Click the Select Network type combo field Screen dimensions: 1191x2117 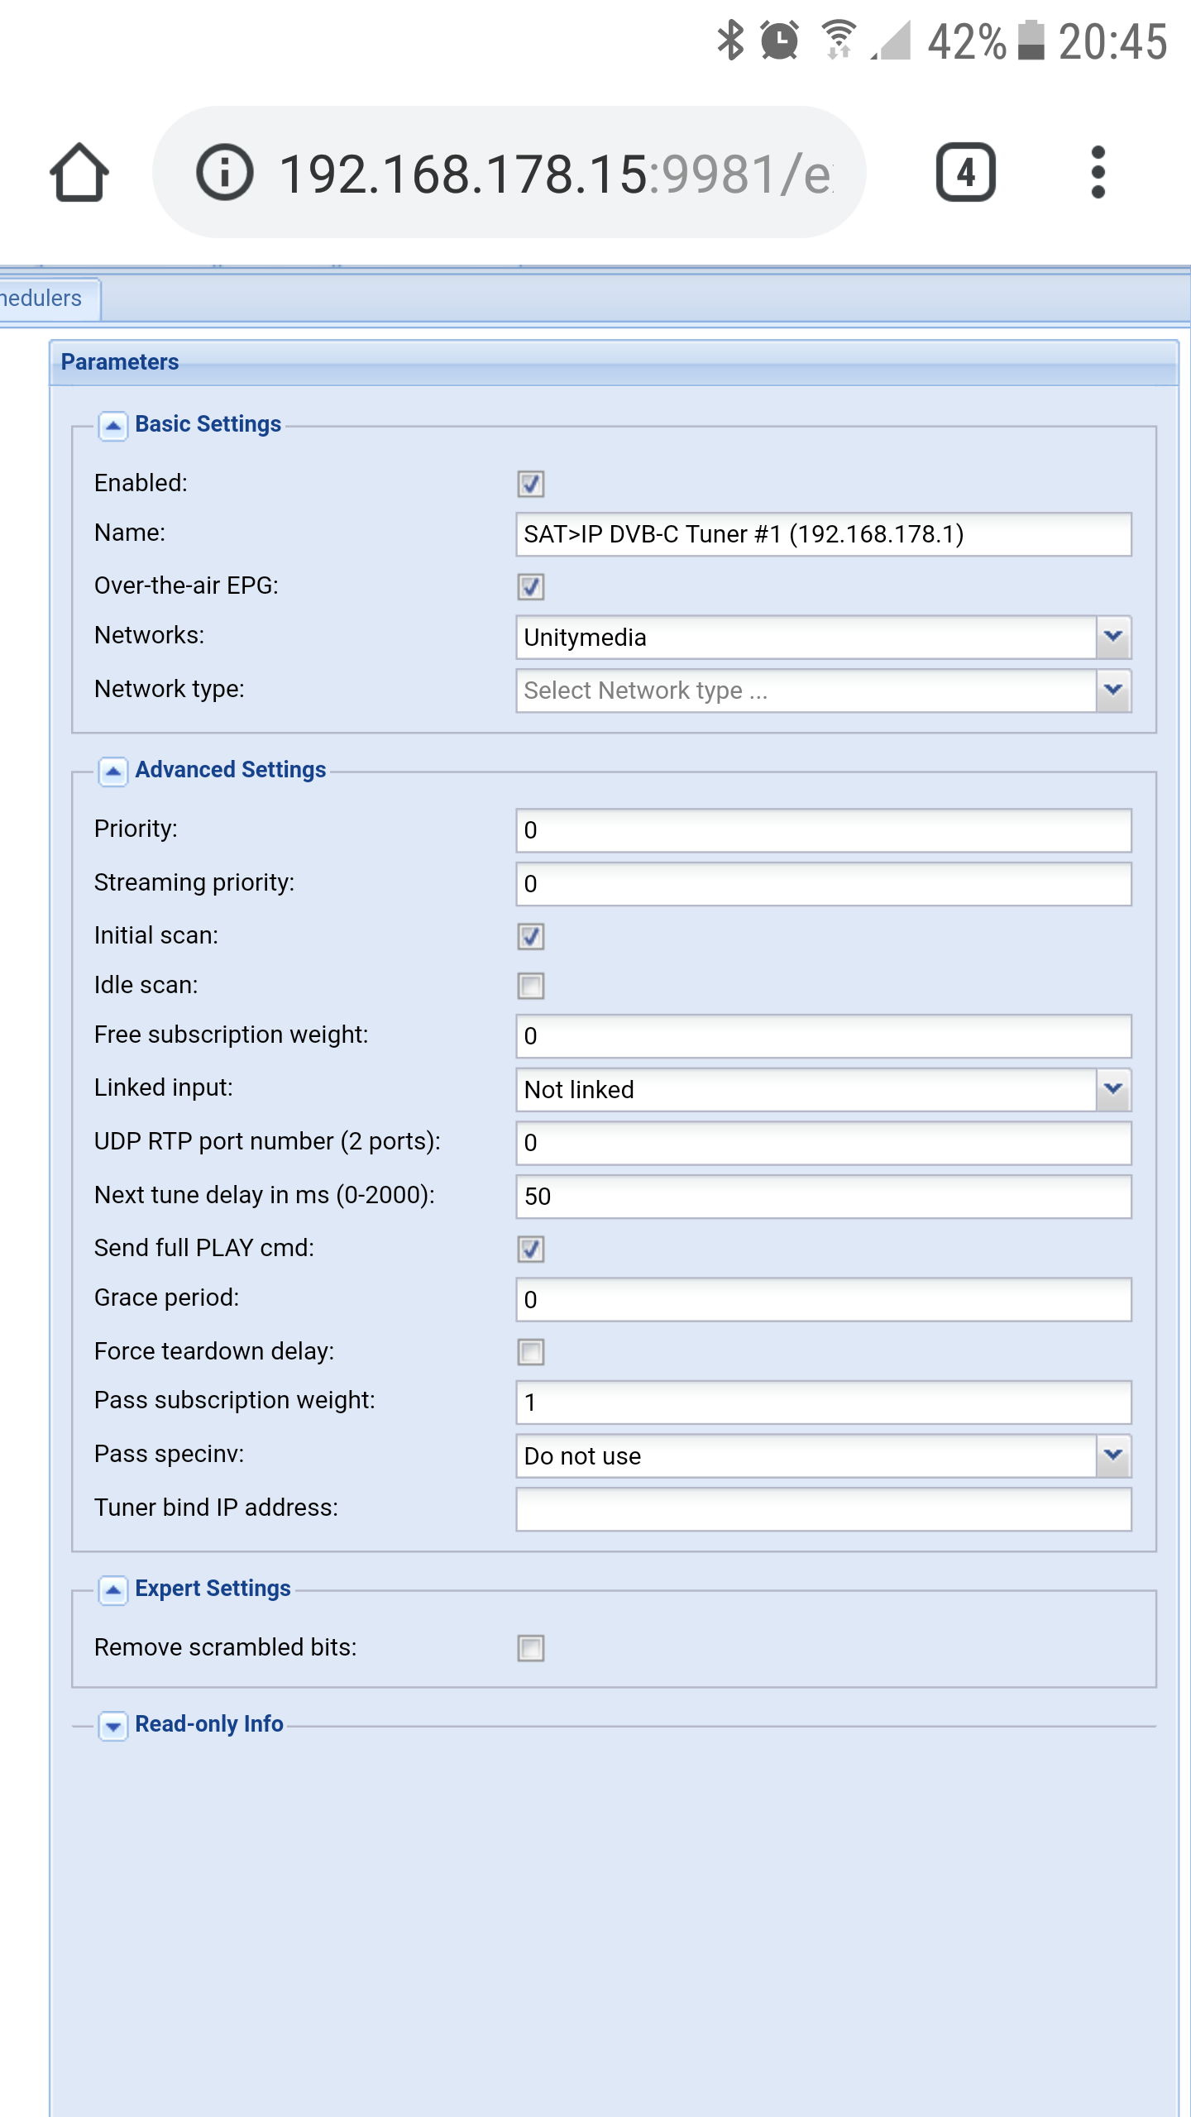coord(806,691)
